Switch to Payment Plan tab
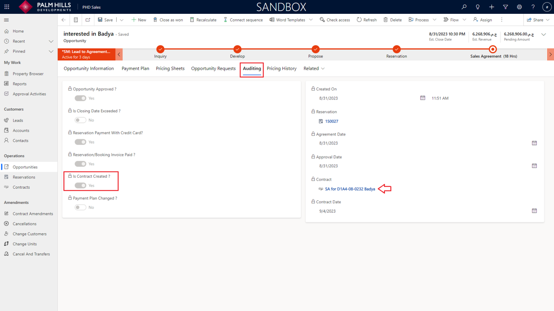 pyautogui.click(x=135, y=68)
